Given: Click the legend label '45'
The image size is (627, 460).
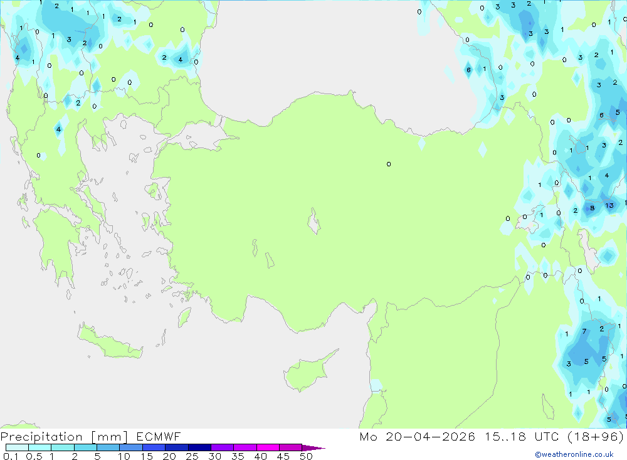Looking at the screenshot, I should coord(283,456).
